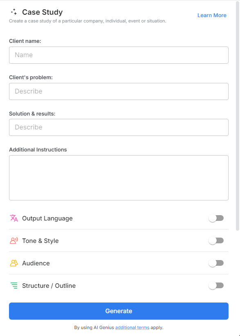Click the Client's problem Describe field
Viewport: 240px width, 336px height.
point(119,91)
